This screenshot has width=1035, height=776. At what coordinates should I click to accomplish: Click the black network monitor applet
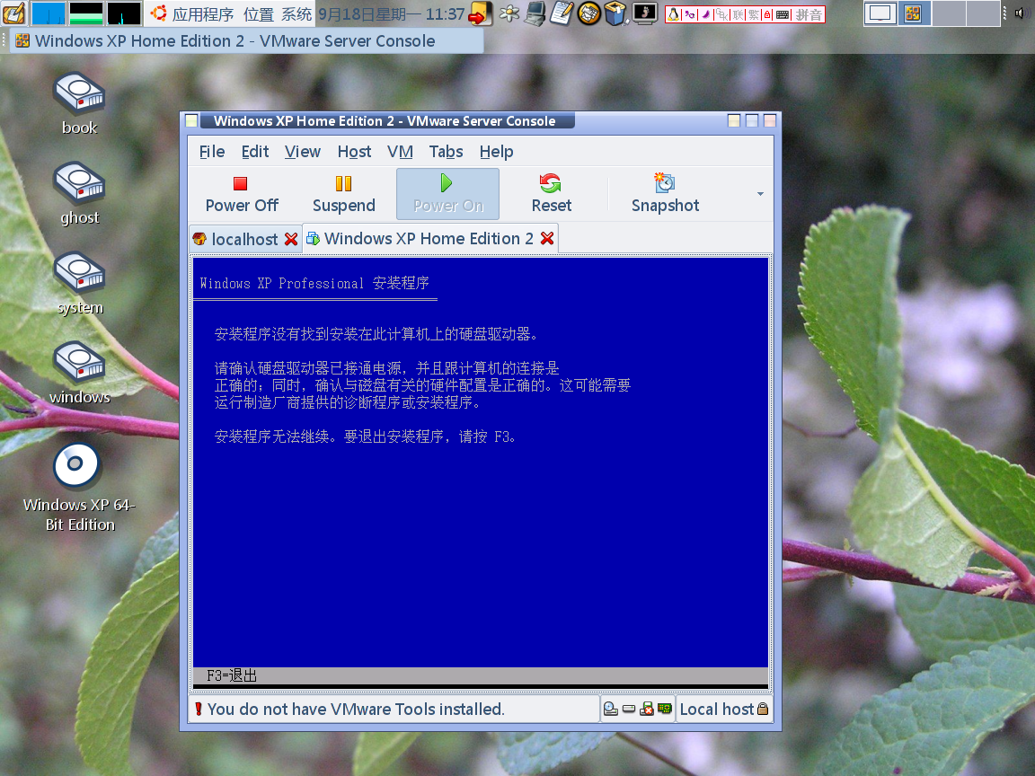[x=124, y=13]
